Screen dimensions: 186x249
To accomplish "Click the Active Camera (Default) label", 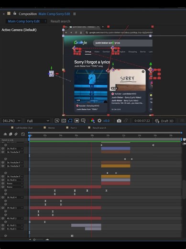I will point(19,30).
